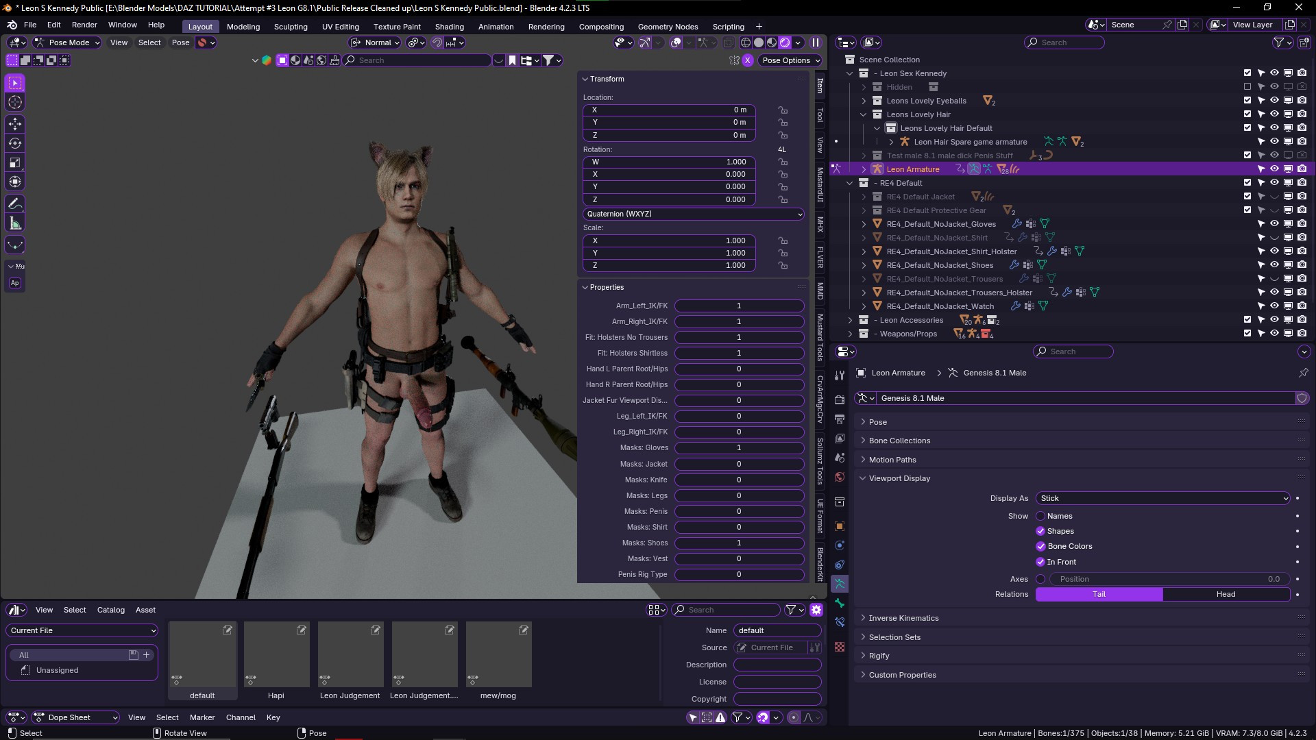Open the Display As Stick dropdown
Screen dimensions: 1316x740
point(1162,498)
